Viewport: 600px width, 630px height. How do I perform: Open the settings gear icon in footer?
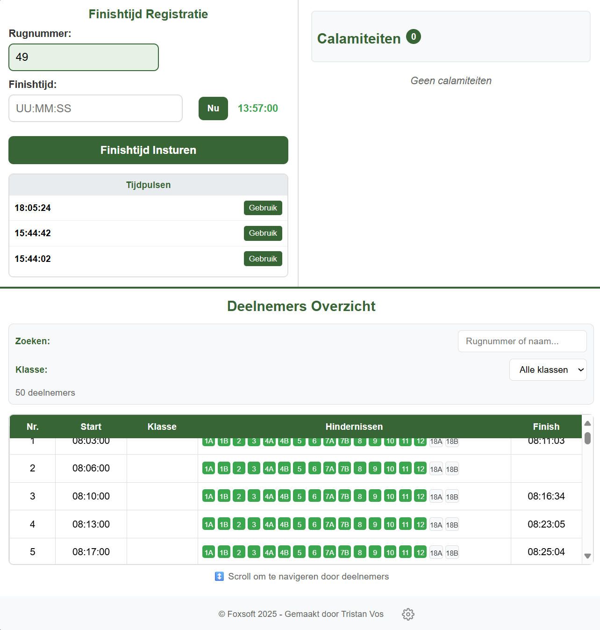[408, 614]
